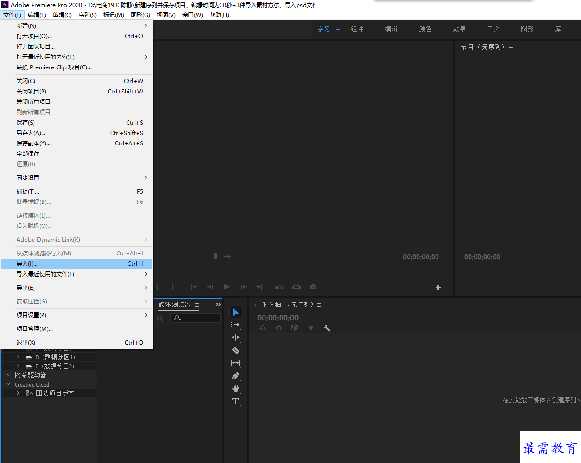Image resolution: width=581 pixels, height=463 pixels.
Task: Toggle the eye filter in Media Browser
Action: click(160, 319)
